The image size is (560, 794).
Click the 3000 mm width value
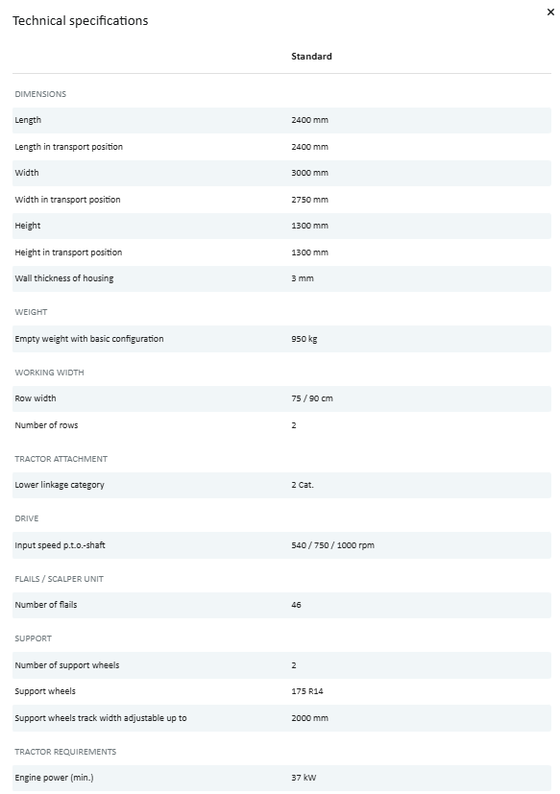tap(309, 173)
